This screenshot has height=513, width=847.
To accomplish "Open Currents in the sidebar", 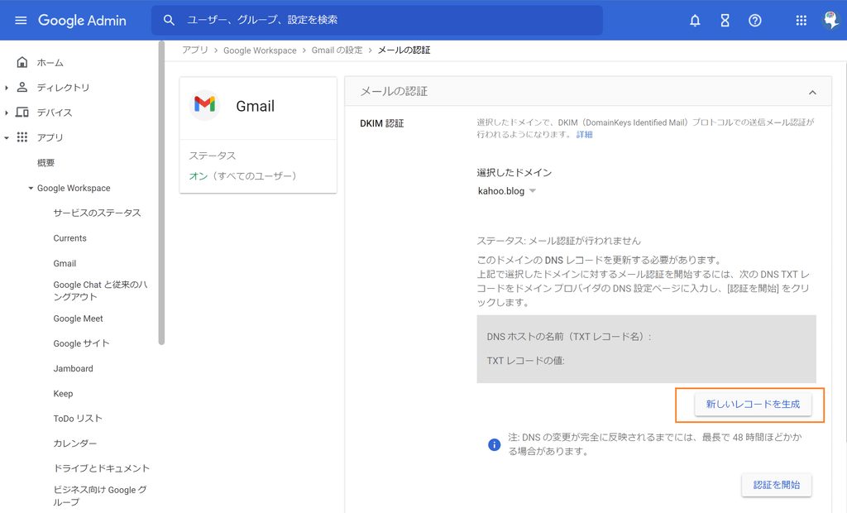I will pos(69,238).
